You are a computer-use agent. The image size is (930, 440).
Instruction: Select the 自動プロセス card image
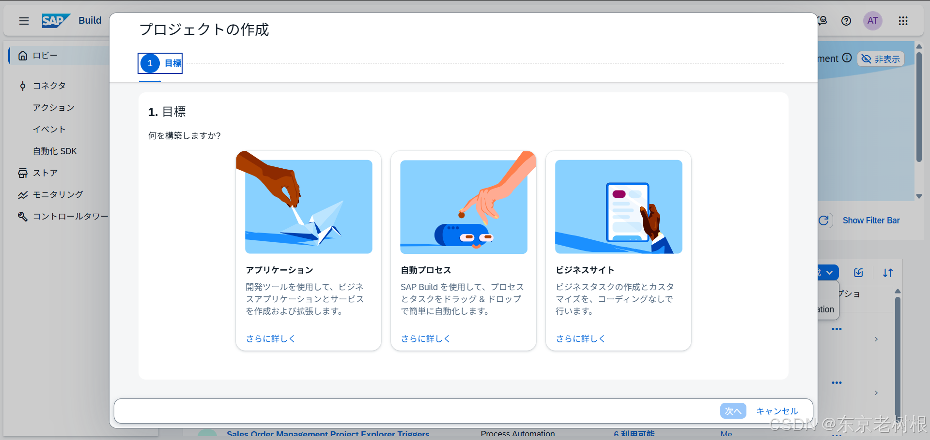[464, 207]
